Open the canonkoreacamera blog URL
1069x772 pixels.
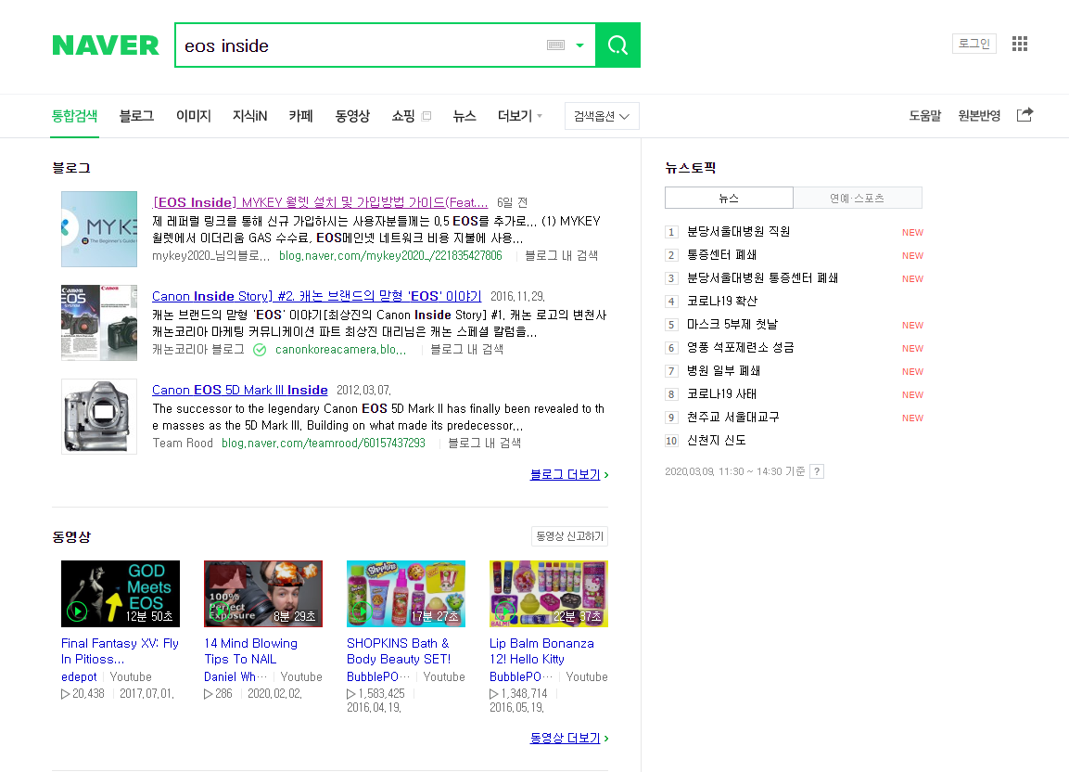340,350
